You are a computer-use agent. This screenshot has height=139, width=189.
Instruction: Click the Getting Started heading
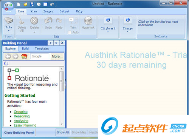[x=20, y=96]
